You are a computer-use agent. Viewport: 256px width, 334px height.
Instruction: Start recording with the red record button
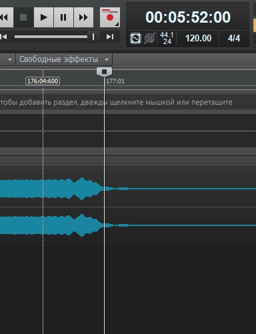click(110, 17)
